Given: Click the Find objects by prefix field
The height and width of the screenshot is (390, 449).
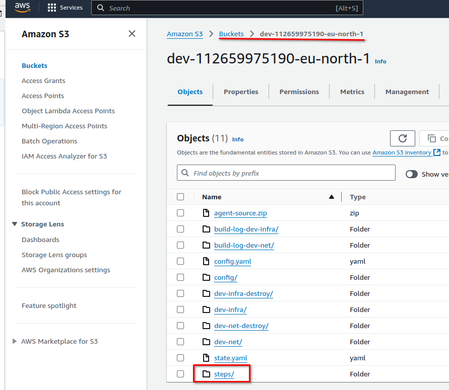Looking at the screenshot, I should tap(286, 173).
